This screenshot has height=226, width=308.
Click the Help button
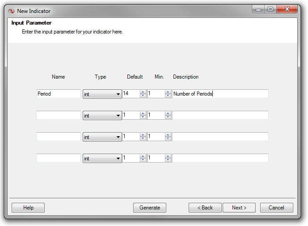point(28,208)
